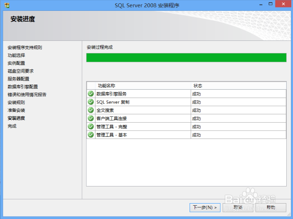
Task: Click green check icon for 全文搜索
Action: (x=91, y=110)
